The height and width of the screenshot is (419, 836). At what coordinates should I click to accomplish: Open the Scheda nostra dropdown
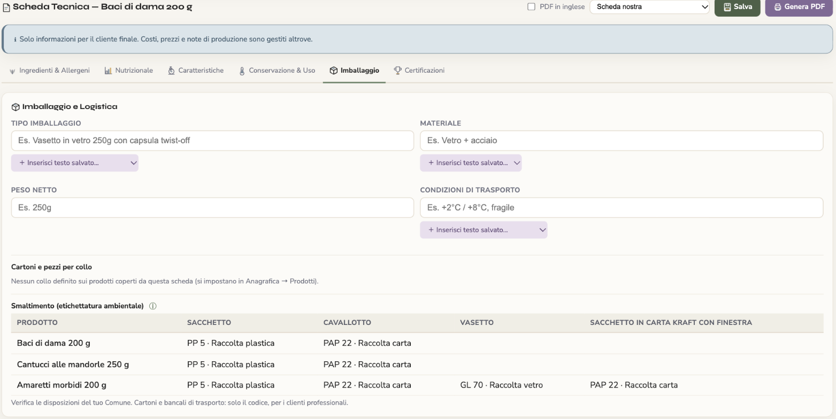(650, 7)
